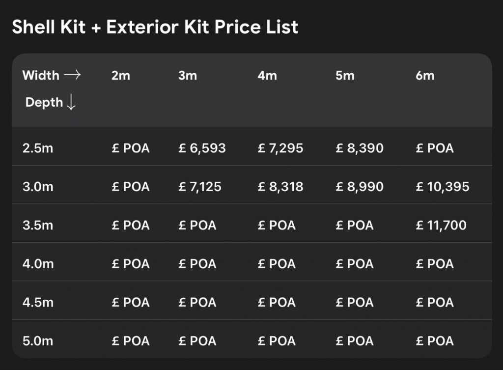The height and width of the screenshot is (370, 503).
Task: Pick the 5.0m depth row label
Action: click(x=38, y=341)
